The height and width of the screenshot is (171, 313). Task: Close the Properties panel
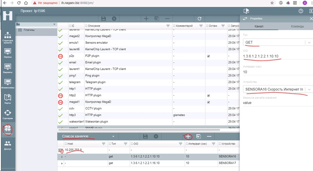point(311,19)
